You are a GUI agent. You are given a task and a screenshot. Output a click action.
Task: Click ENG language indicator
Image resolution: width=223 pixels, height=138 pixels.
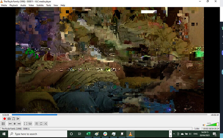(196, 134)
